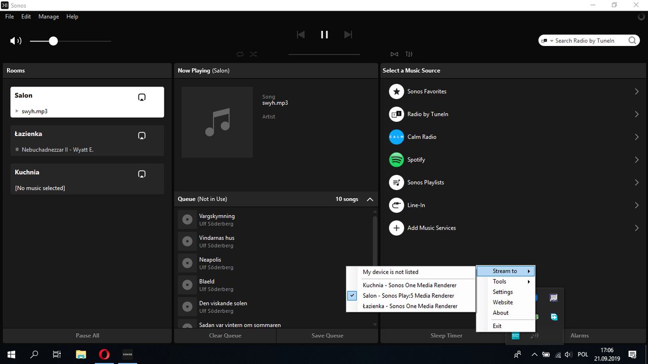The image size is (648, 364).
Task: Collapse the Queue panel with arrow
Action: tap(370, 199)
